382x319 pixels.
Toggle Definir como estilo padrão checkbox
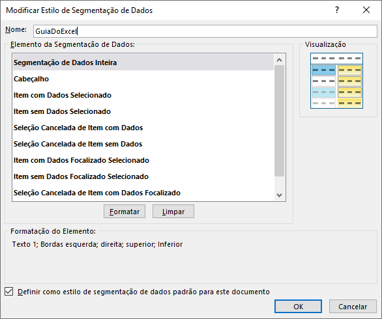(x=9, y=292)
